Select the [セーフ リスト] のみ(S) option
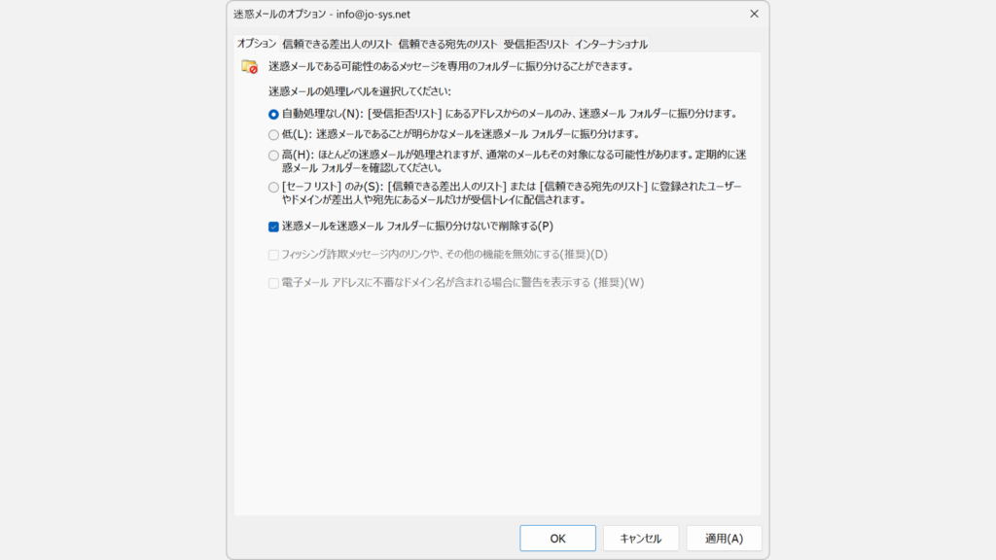Screen dimensions: 996x560 tap(273, 186)
